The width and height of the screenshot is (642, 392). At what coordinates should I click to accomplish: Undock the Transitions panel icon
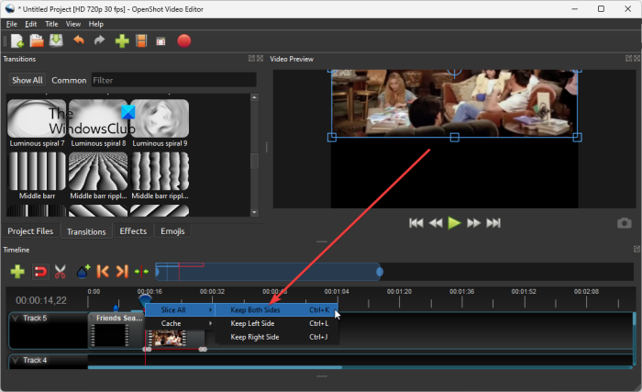tap(251, 59)
